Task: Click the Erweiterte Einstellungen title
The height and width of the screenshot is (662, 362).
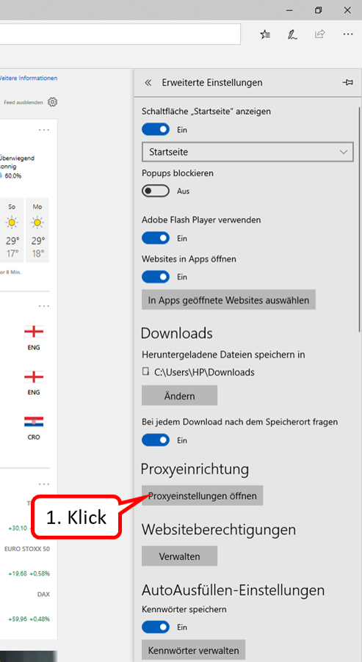Action: point(212,83)
